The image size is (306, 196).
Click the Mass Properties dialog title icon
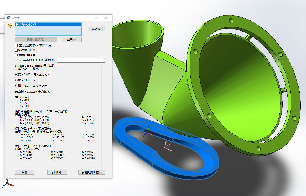[8, 18]
